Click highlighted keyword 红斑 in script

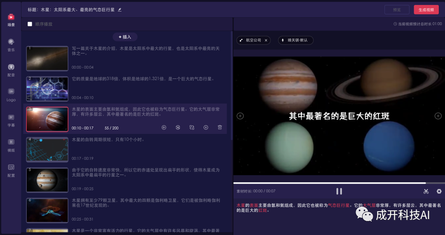[262, 210]
